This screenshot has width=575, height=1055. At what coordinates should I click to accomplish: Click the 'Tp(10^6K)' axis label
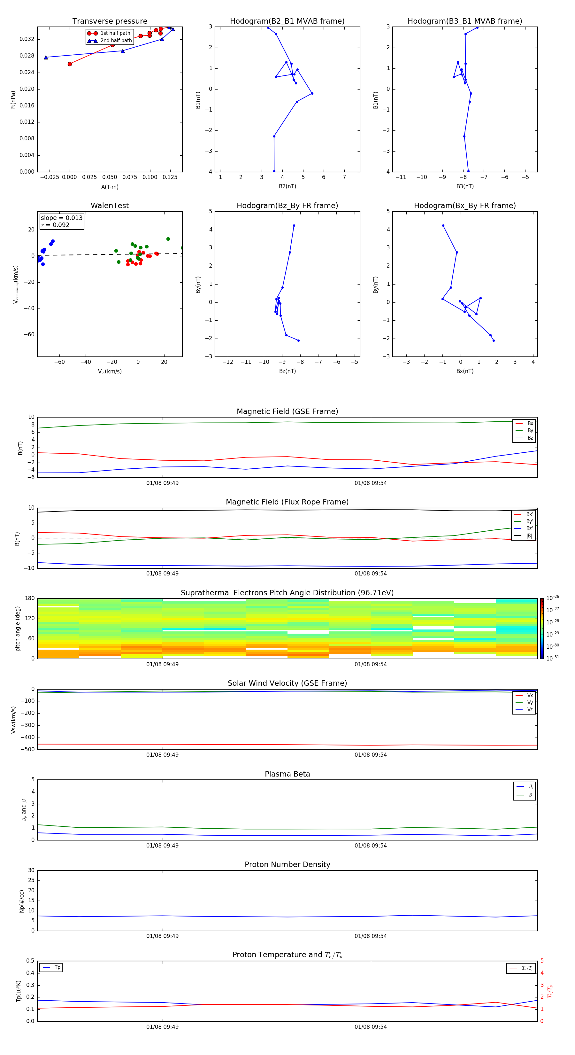point(19,991)
